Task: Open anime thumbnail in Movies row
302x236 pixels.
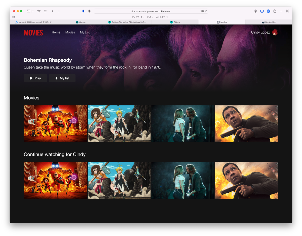Action: click(x=119, y=124)
